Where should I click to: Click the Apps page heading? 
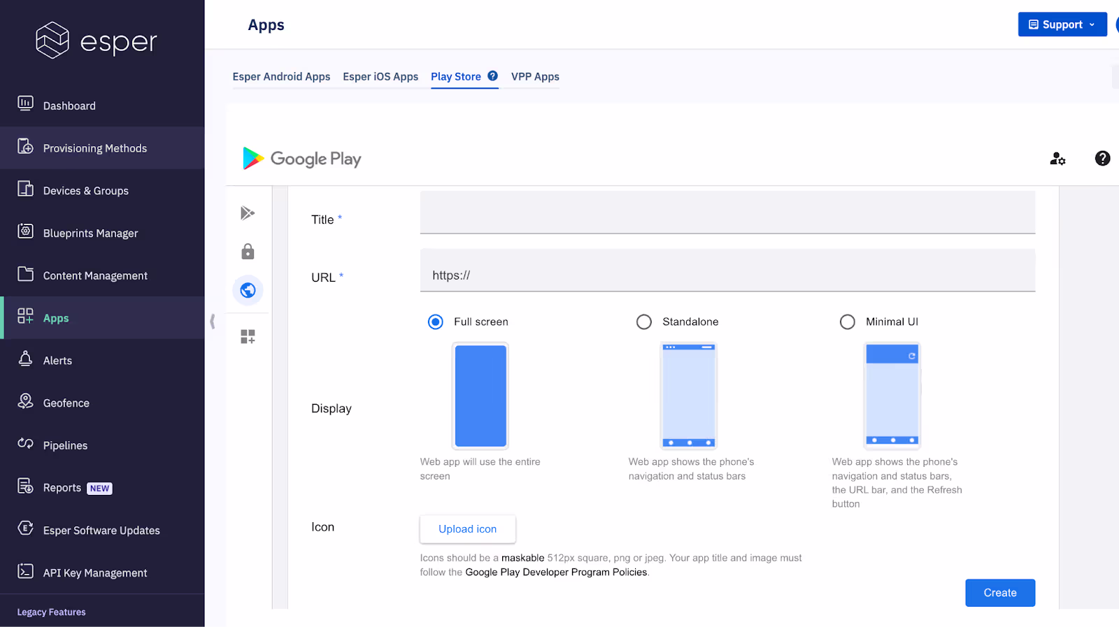click(x=266, y=25)
